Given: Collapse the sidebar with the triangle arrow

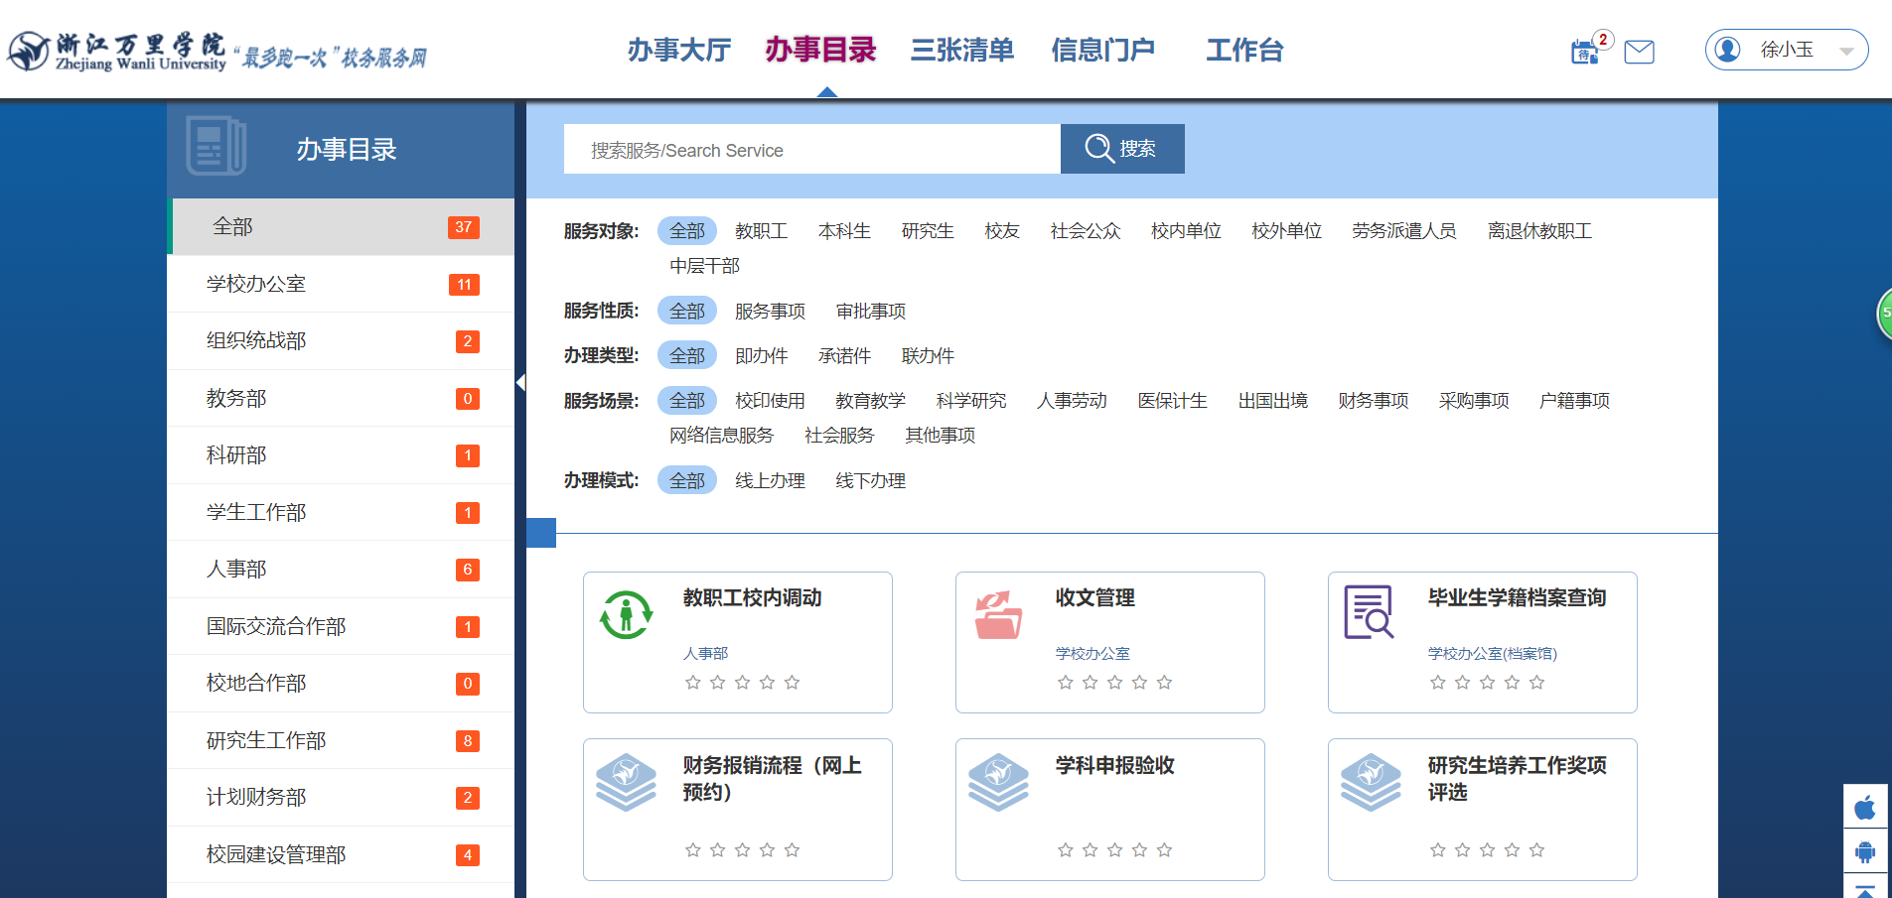Looking at the screenshot, I should 520,383.
